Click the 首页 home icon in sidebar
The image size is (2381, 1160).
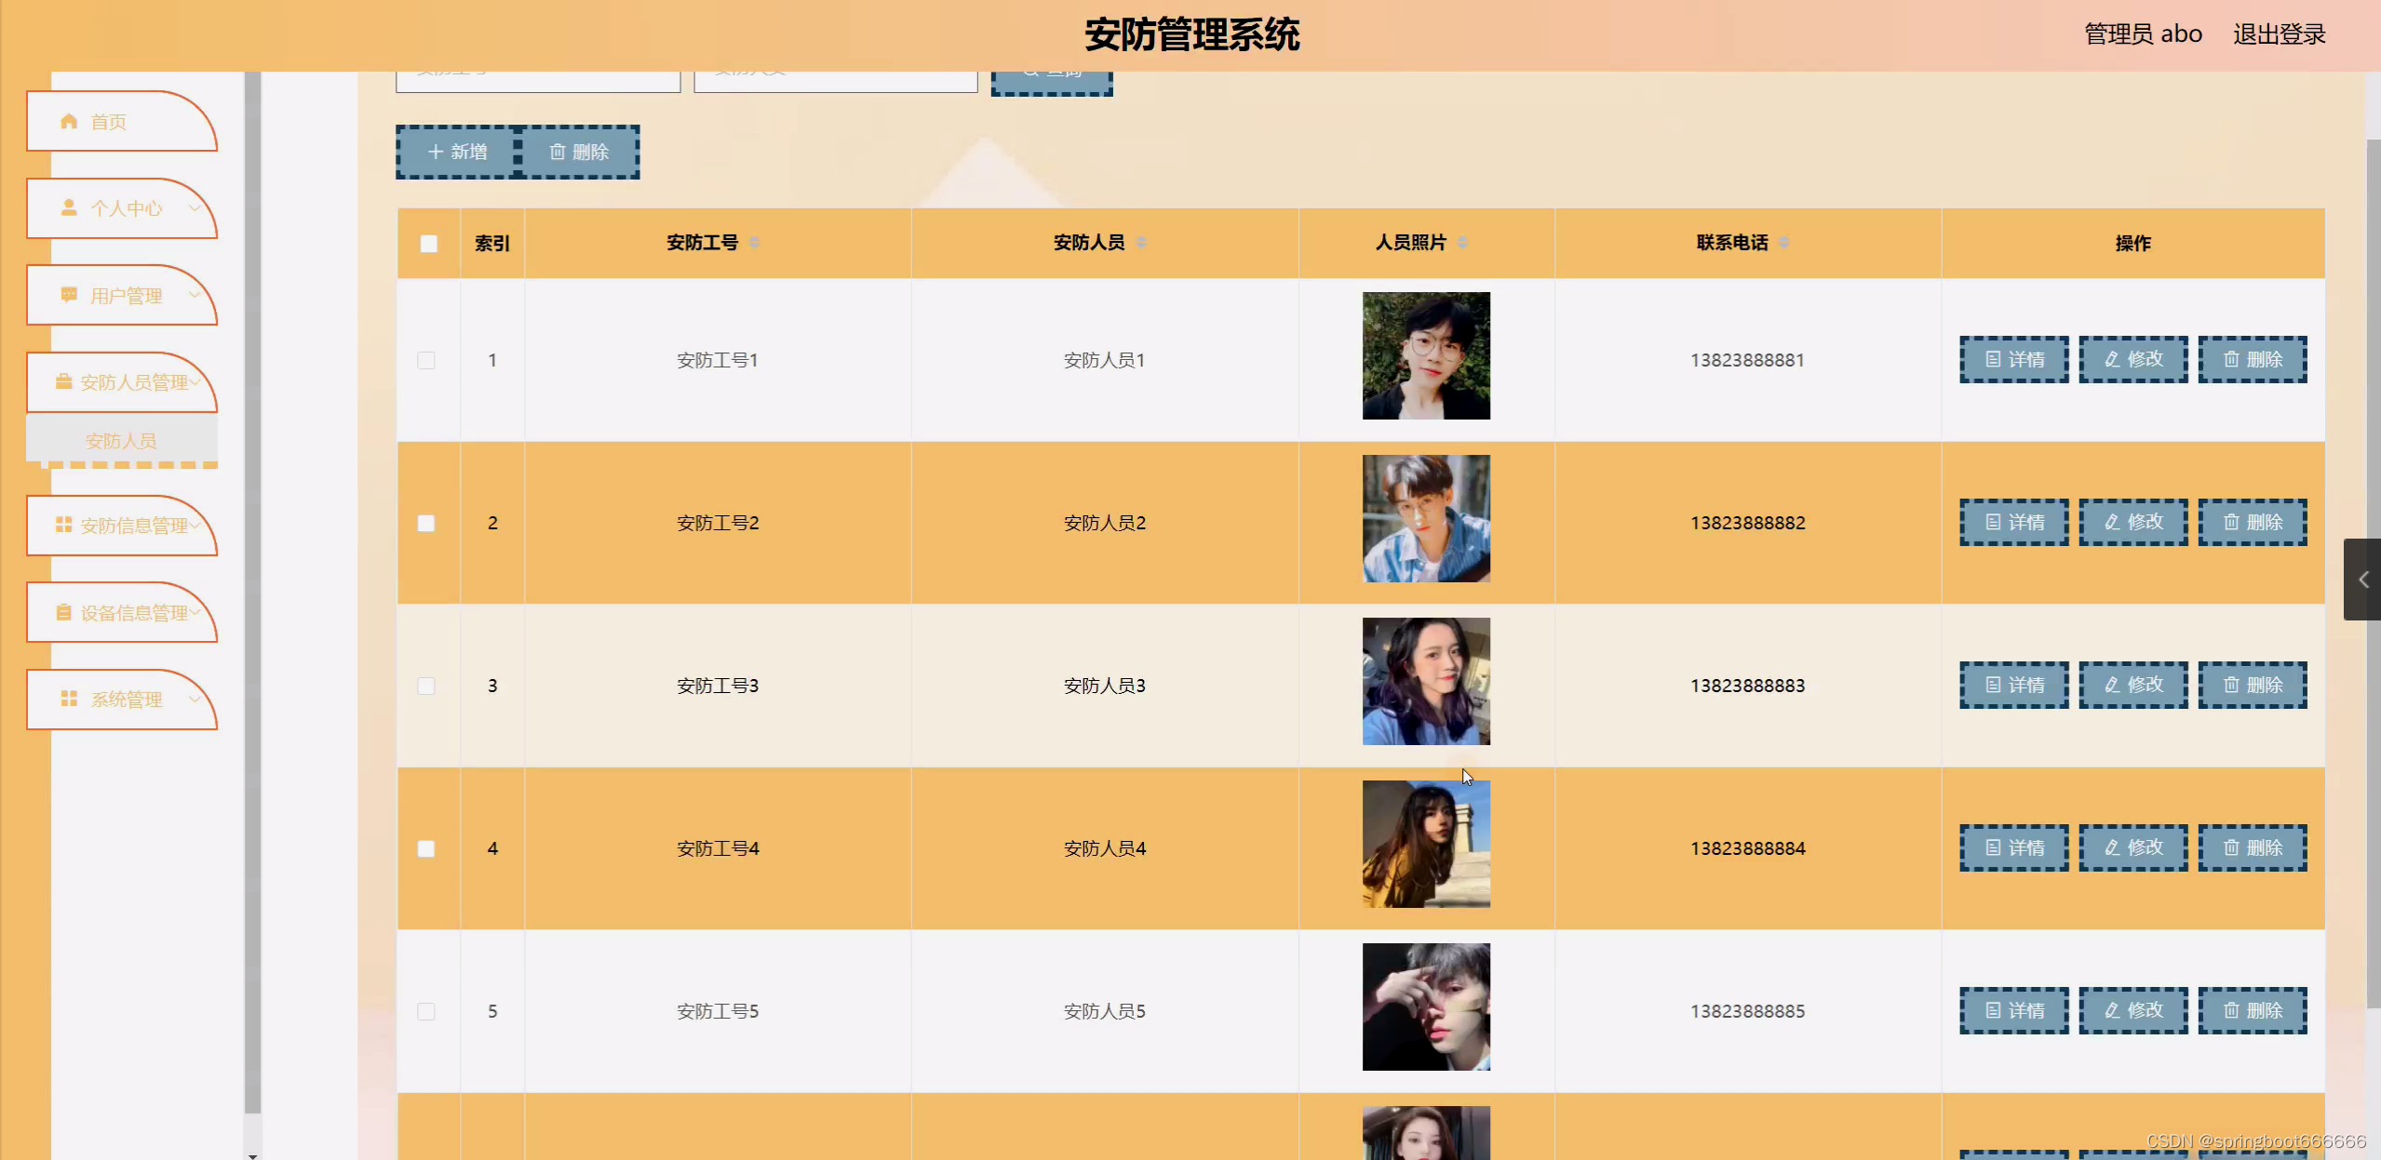pyautogui.click(x=68, y=121)
